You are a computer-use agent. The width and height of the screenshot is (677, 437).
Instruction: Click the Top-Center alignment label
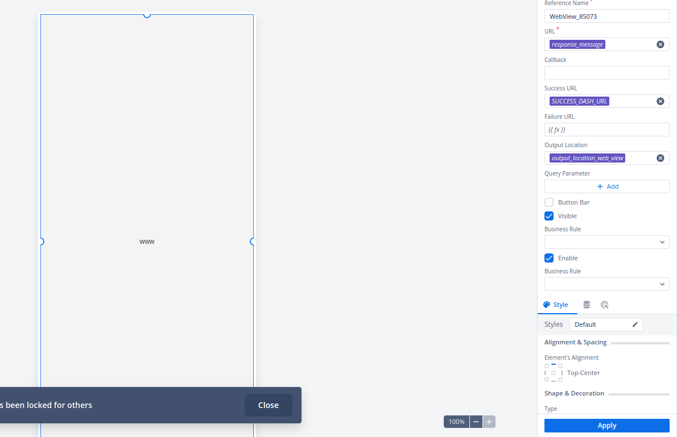583,373
